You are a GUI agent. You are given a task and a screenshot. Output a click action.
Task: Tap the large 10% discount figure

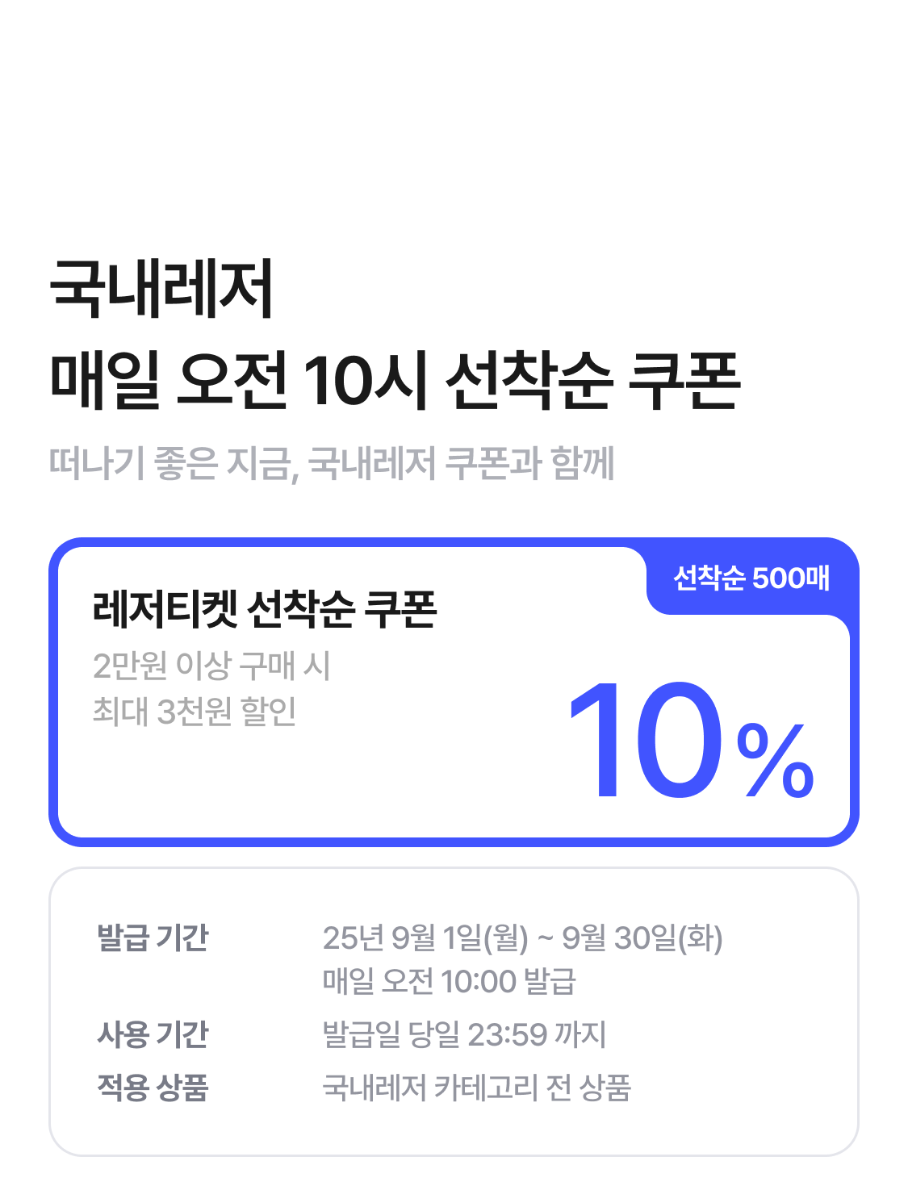[691, 741]
